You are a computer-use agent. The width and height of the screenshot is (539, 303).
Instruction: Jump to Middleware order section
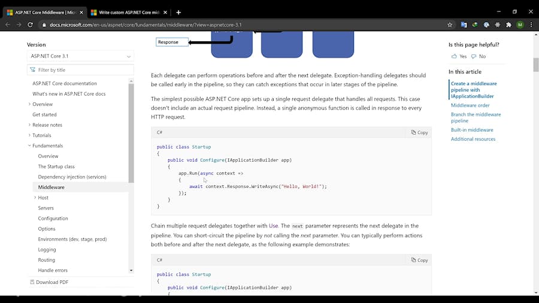470,105
